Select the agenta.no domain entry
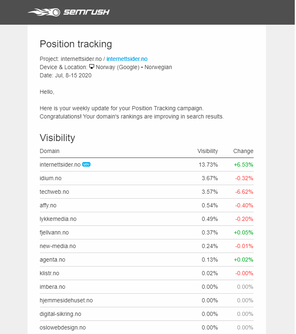This screenshot has width=296, height=334. [52, 260]
